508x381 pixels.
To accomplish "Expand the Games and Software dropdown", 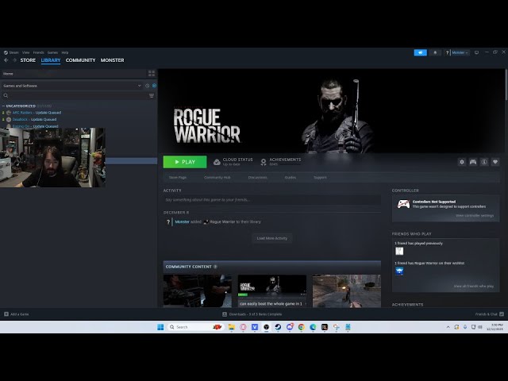I will coord(140,86).
